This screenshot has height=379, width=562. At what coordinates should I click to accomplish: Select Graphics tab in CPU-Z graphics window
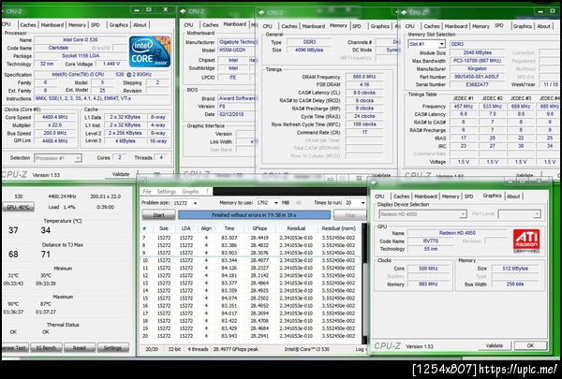pos(492,196)
